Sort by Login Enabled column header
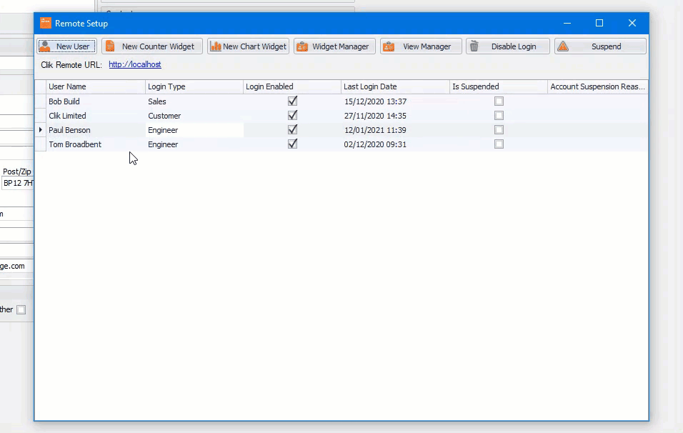The width and height of the screenshot is (683, 433). coord(291,86)
